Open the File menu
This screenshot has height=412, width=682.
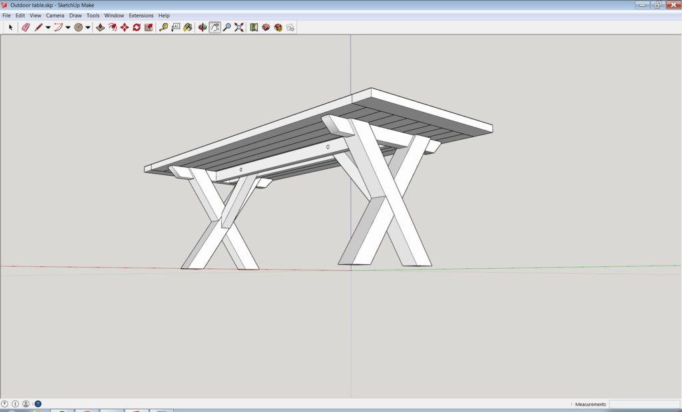[x=7, y=15]
